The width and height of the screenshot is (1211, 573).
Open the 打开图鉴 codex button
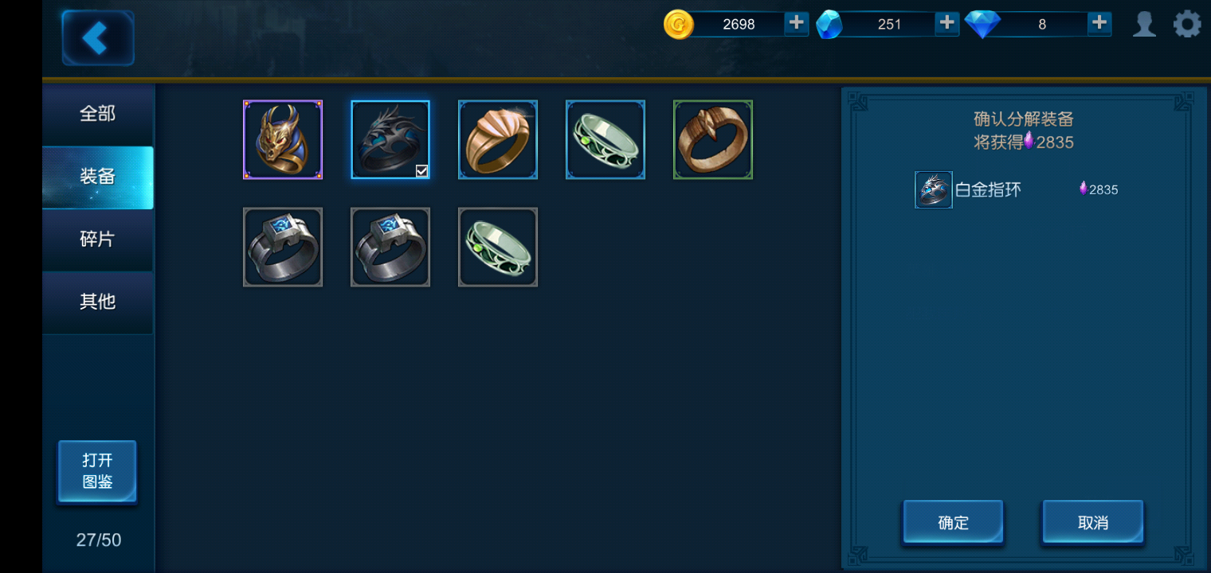pyautogui.click(x=97, y=471)
